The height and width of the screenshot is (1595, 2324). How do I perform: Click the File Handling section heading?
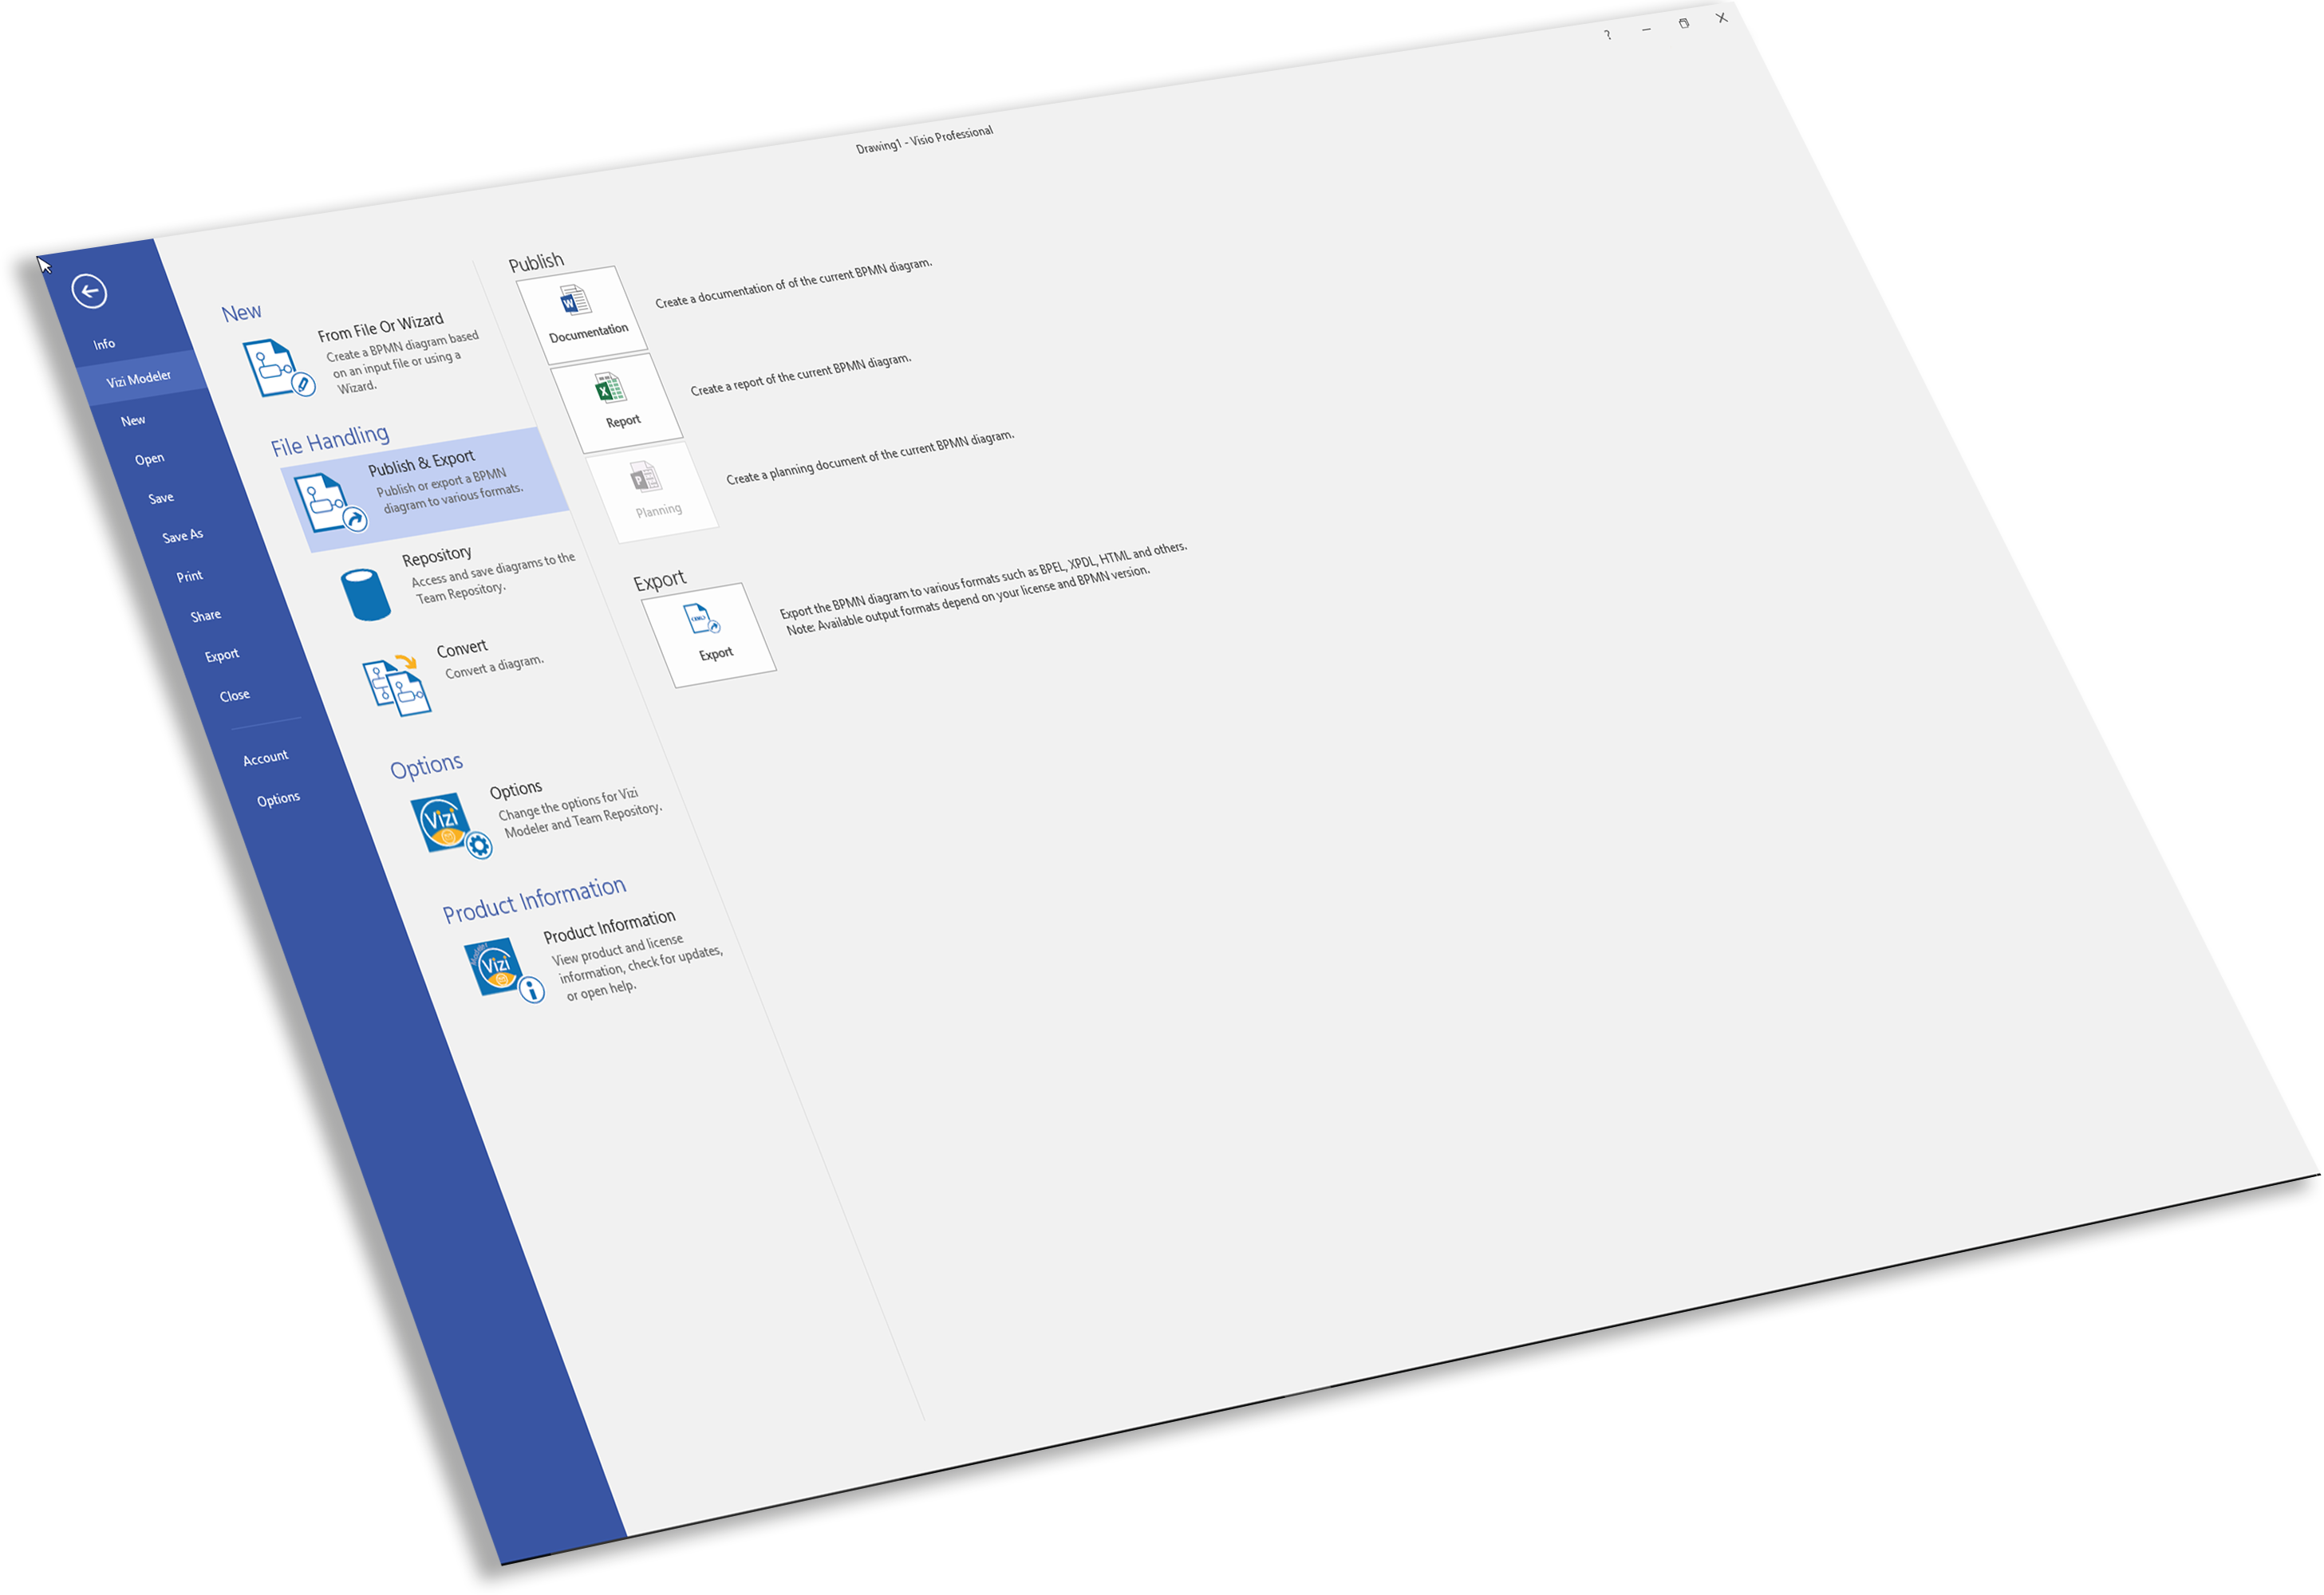(x=330, y=439)
